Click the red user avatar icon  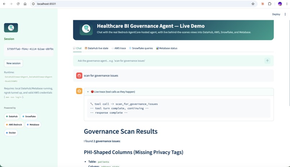(x=79, y=75)
